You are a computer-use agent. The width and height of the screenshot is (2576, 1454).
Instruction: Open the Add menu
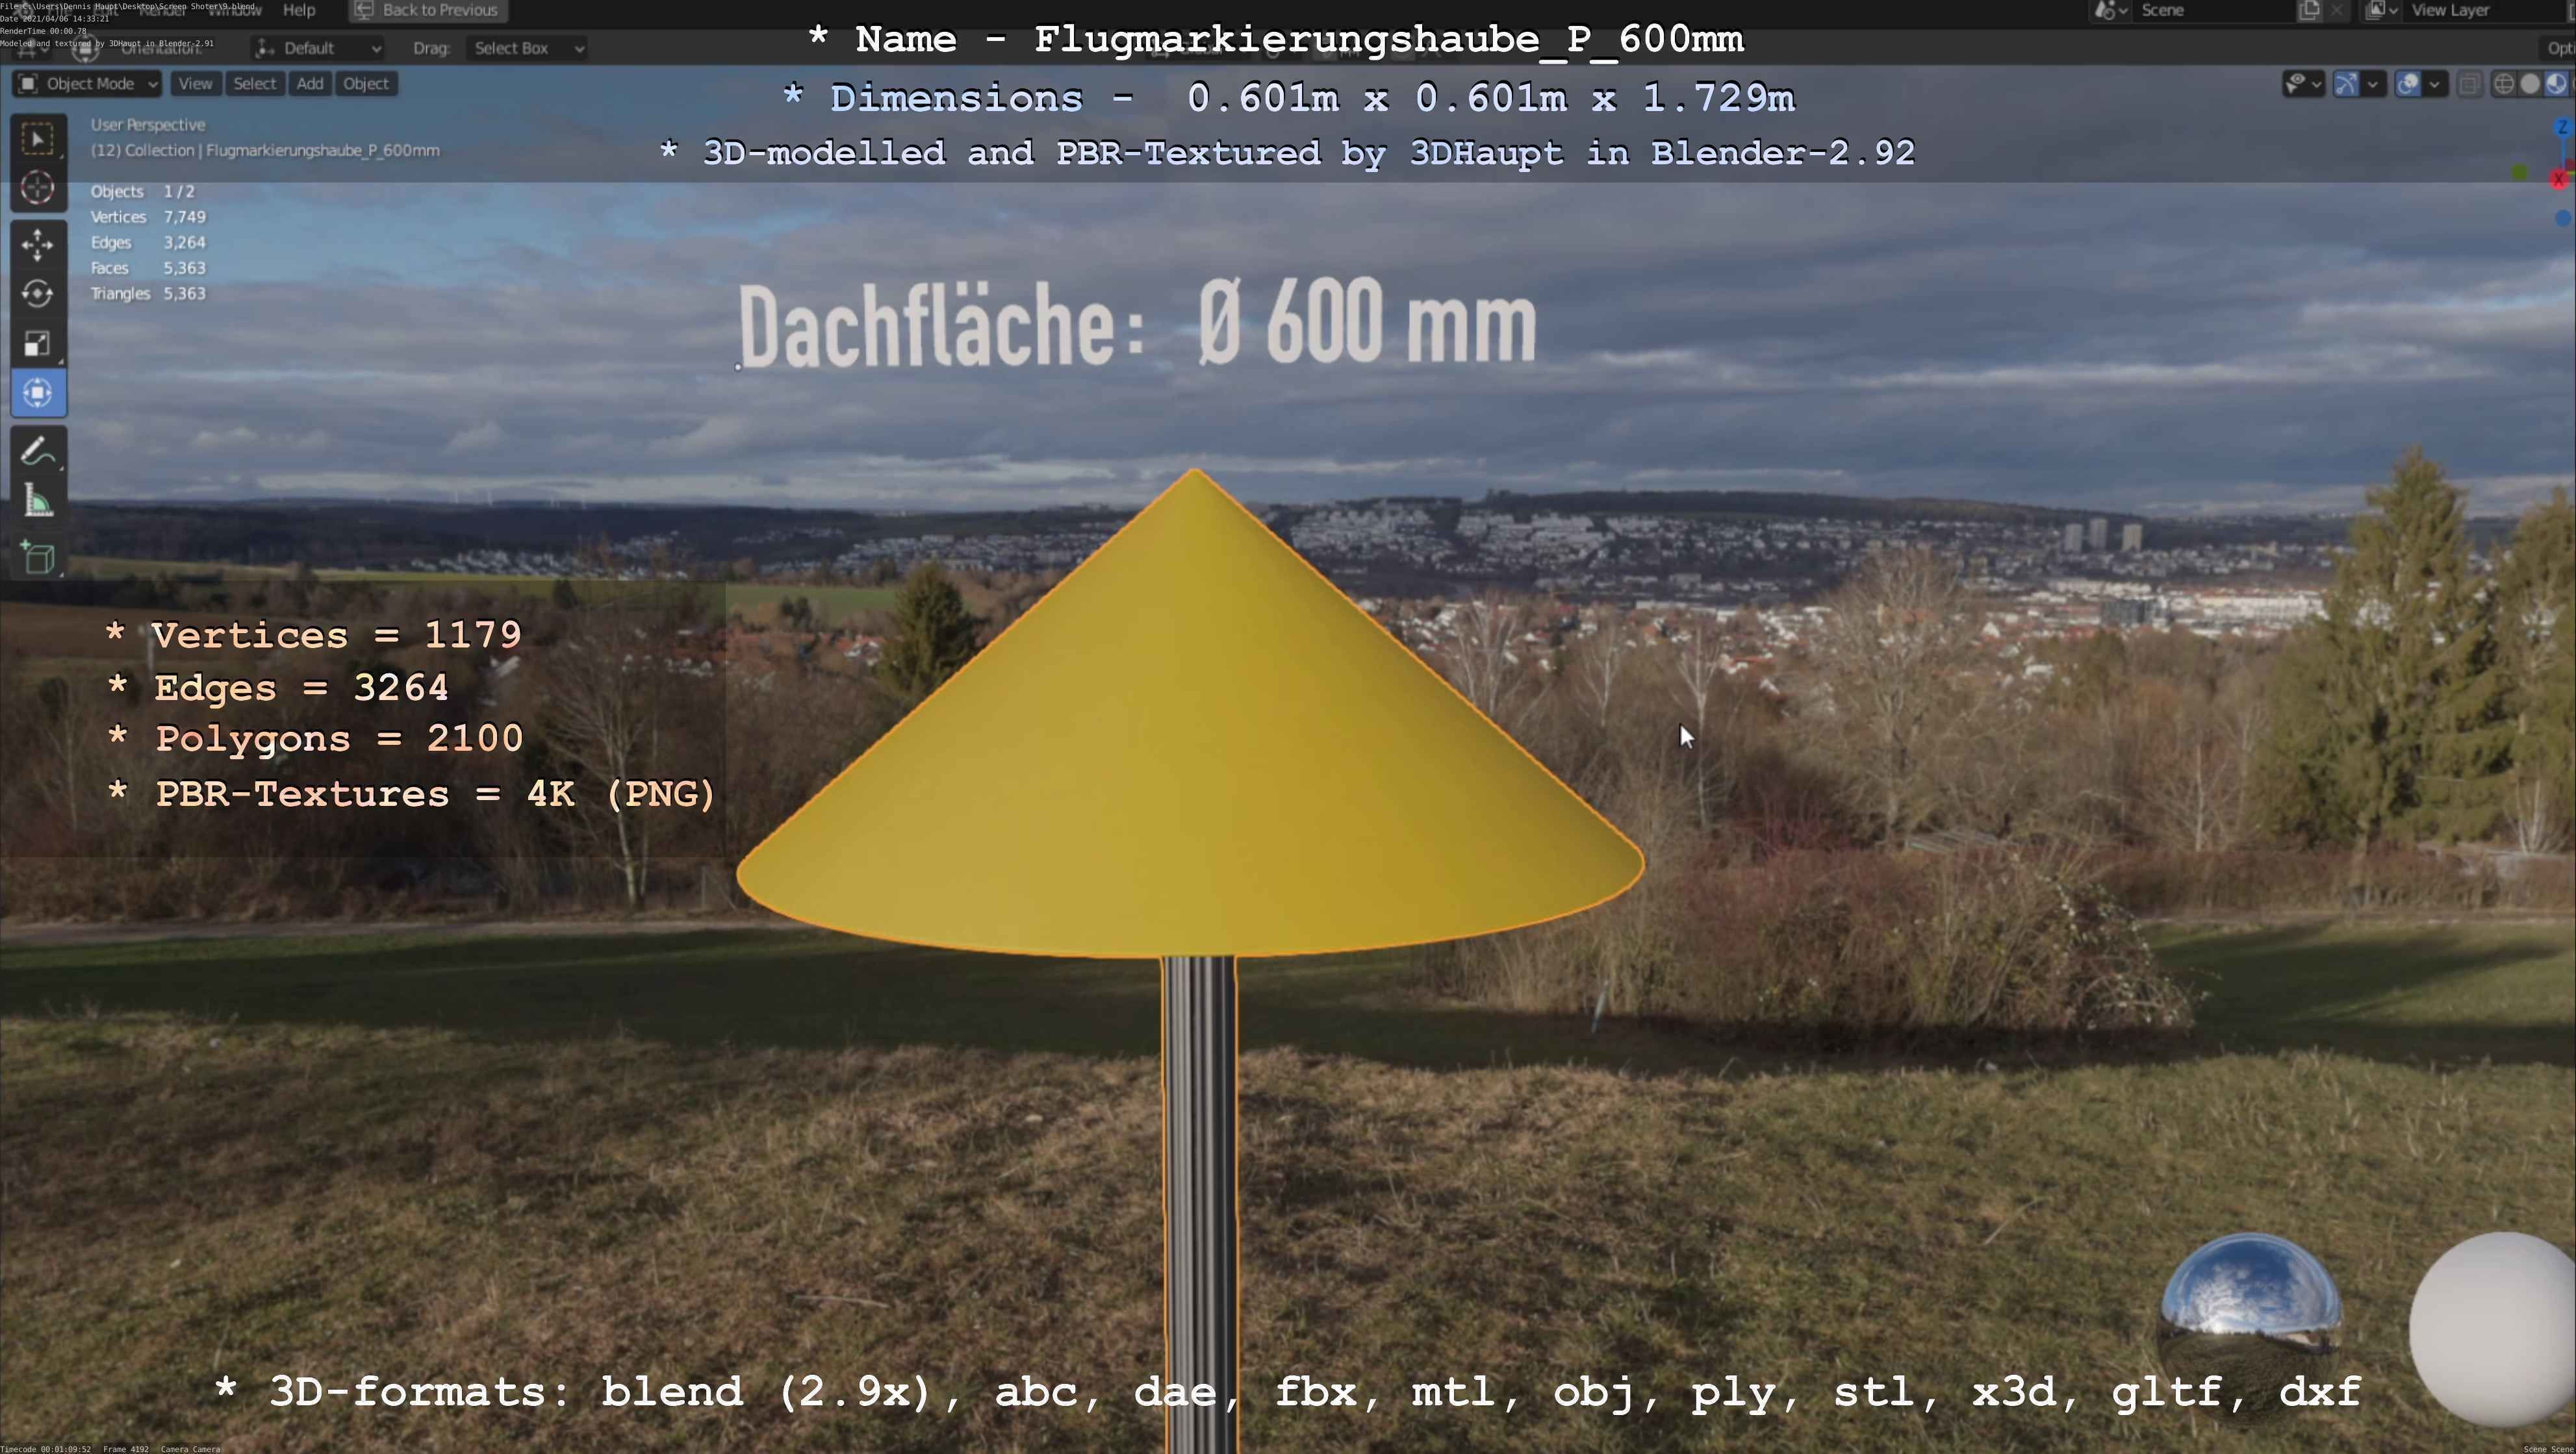point(310,84)
